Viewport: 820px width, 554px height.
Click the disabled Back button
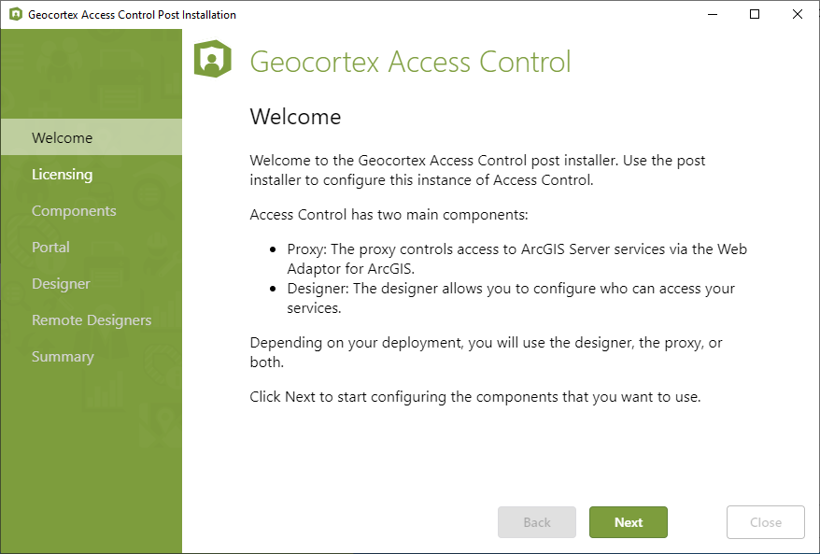click(x=537, y=522)
